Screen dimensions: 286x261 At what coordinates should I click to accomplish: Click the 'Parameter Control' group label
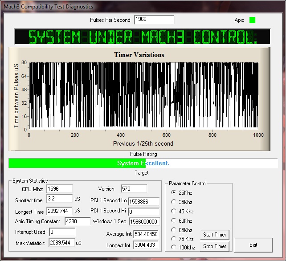point(188,184)
